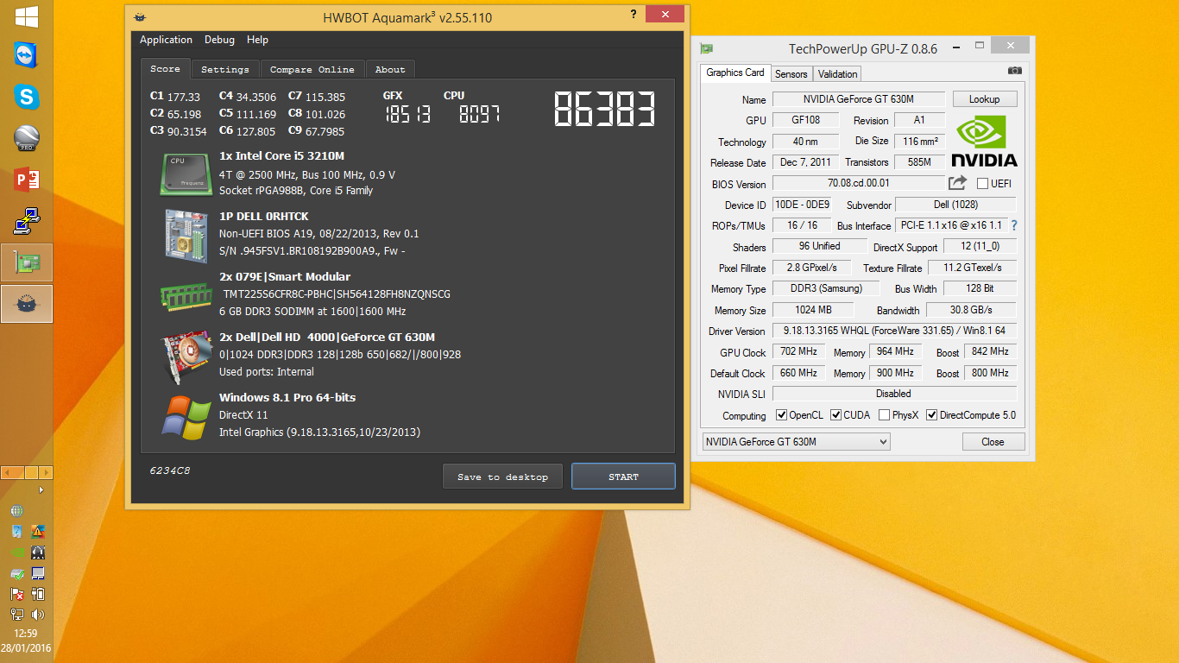Open the volume tray icon

pyautogui.click(x=37, y=615)
